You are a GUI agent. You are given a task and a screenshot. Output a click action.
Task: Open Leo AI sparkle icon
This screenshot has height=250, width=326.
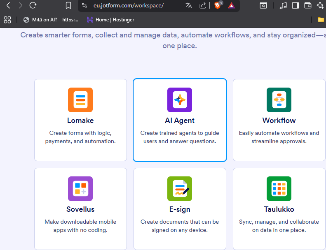click(320, 5)
